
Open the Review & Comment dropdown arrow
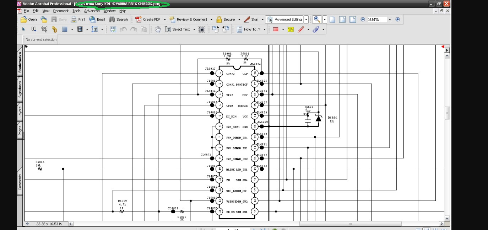tap(211, 20)
